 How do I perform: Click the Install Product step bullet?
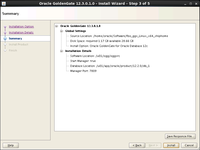pyautogui.click(x=5, y=44)
